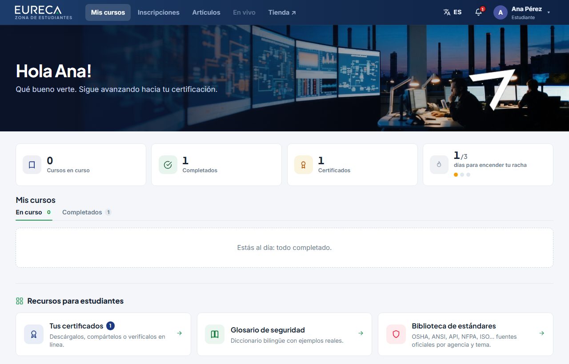Click Ana Pérez avatar circle

tap(501, 12)
